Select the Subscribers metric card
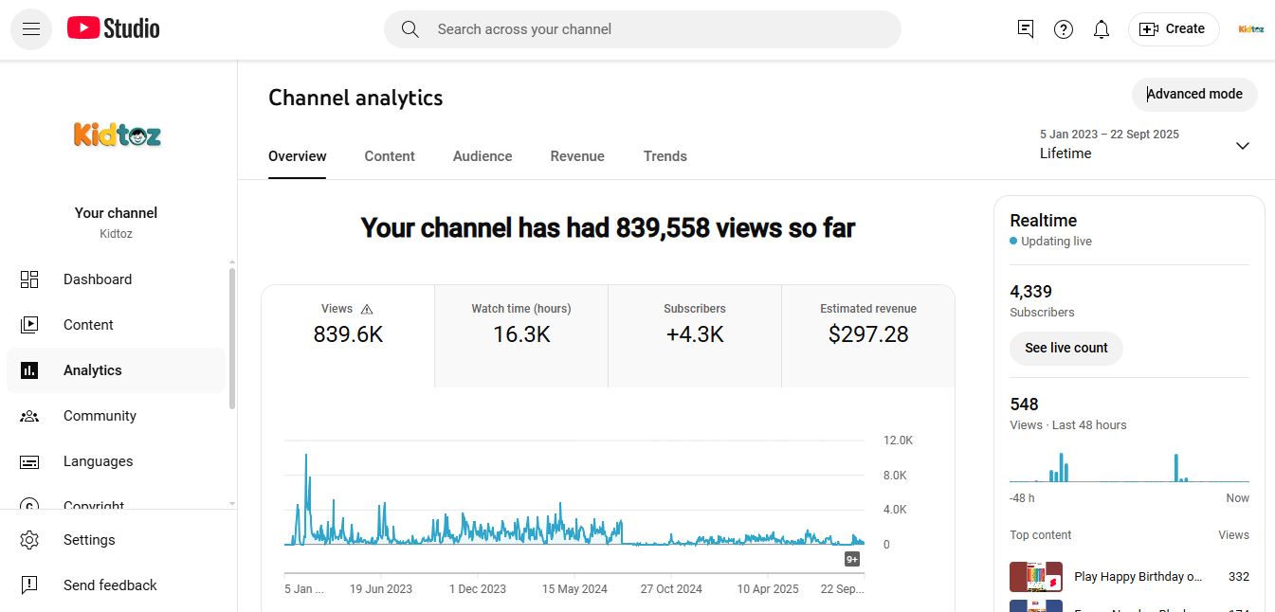Viewport: 1275px width, 612px height. pyautogui.click(x=695, y=324)
